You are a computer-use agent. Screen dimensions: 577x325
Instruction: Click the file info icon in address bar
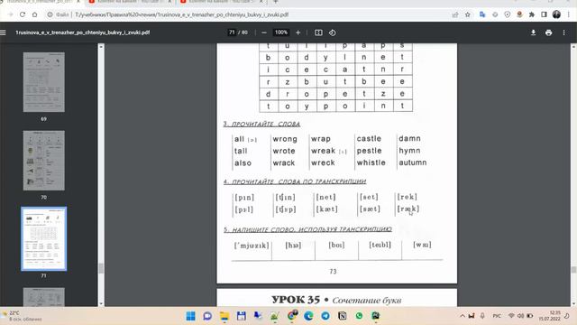(50, 14)
